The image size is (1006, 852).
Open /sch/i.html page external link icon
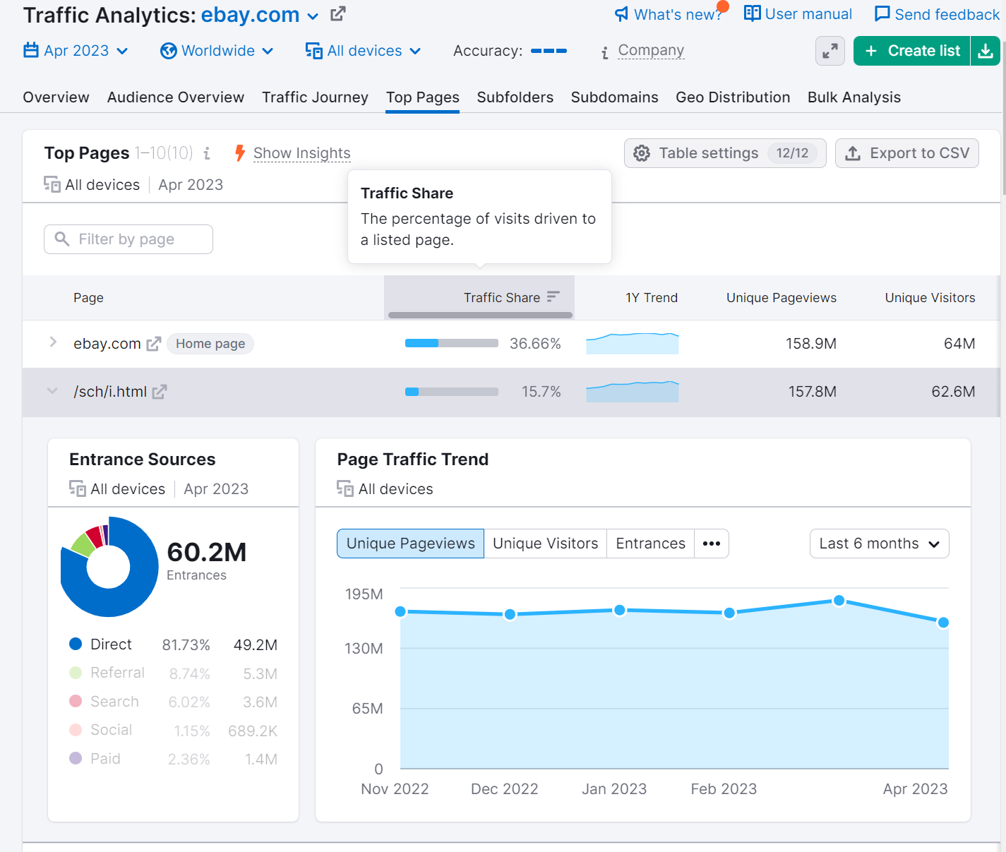tap(160, 392)
